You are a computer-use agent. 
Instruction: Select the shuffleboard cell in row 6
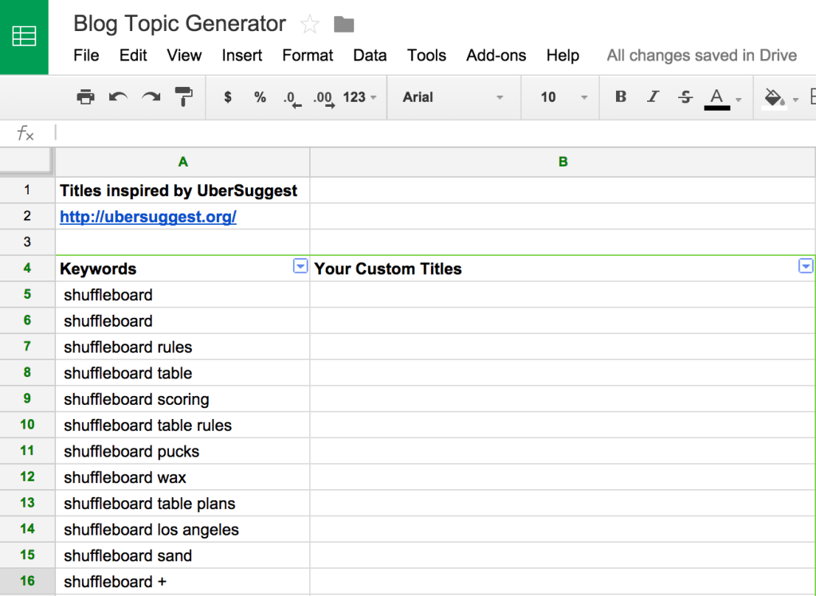[182, 320]
